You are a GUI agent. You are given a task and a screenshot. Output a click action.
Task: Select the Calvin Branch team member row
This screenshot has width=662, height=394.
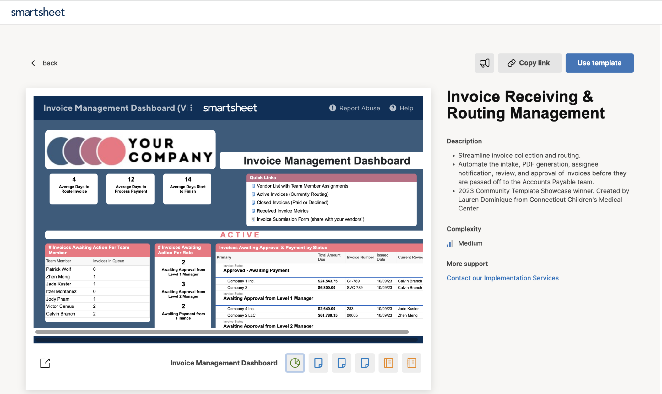click(x=98, y=314)
